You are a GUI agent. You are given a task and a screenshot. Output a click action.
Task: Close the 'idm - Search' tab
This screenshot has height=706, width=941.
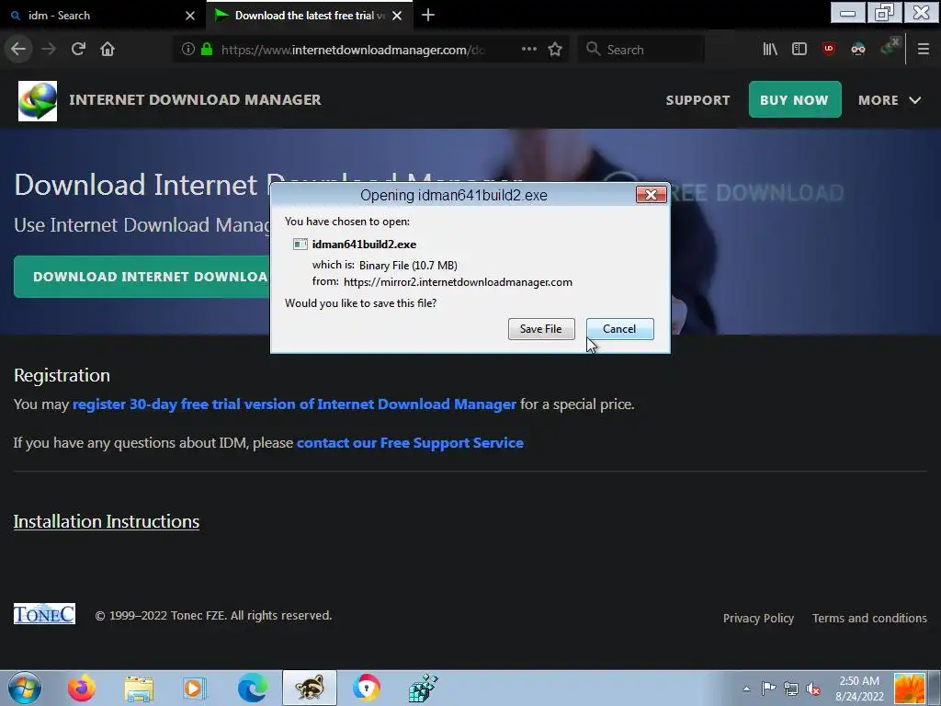click(x=190, y=16)
